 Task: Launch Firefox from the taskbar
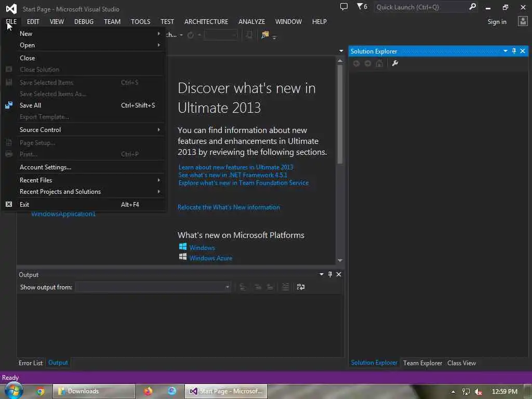148,391
